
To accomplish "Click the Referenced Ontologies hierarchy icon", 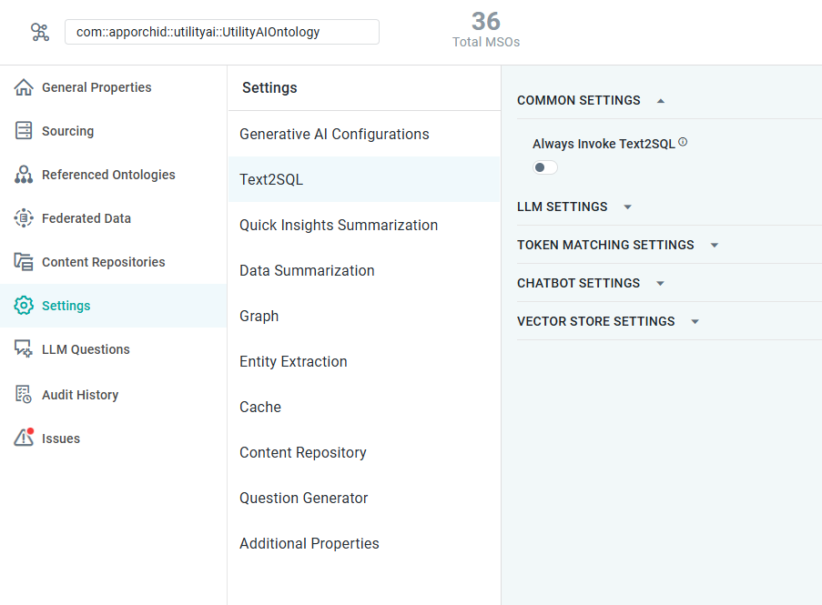I will (x=24, y=175).
